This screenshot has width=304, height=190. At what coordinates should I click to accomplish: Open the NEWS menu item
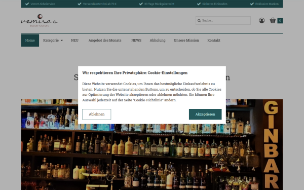136,41
